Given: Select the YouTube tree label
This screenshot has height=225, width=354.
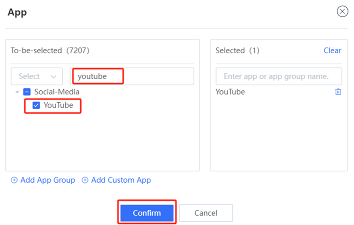Looking at the screenshot, I should point(59,105).
